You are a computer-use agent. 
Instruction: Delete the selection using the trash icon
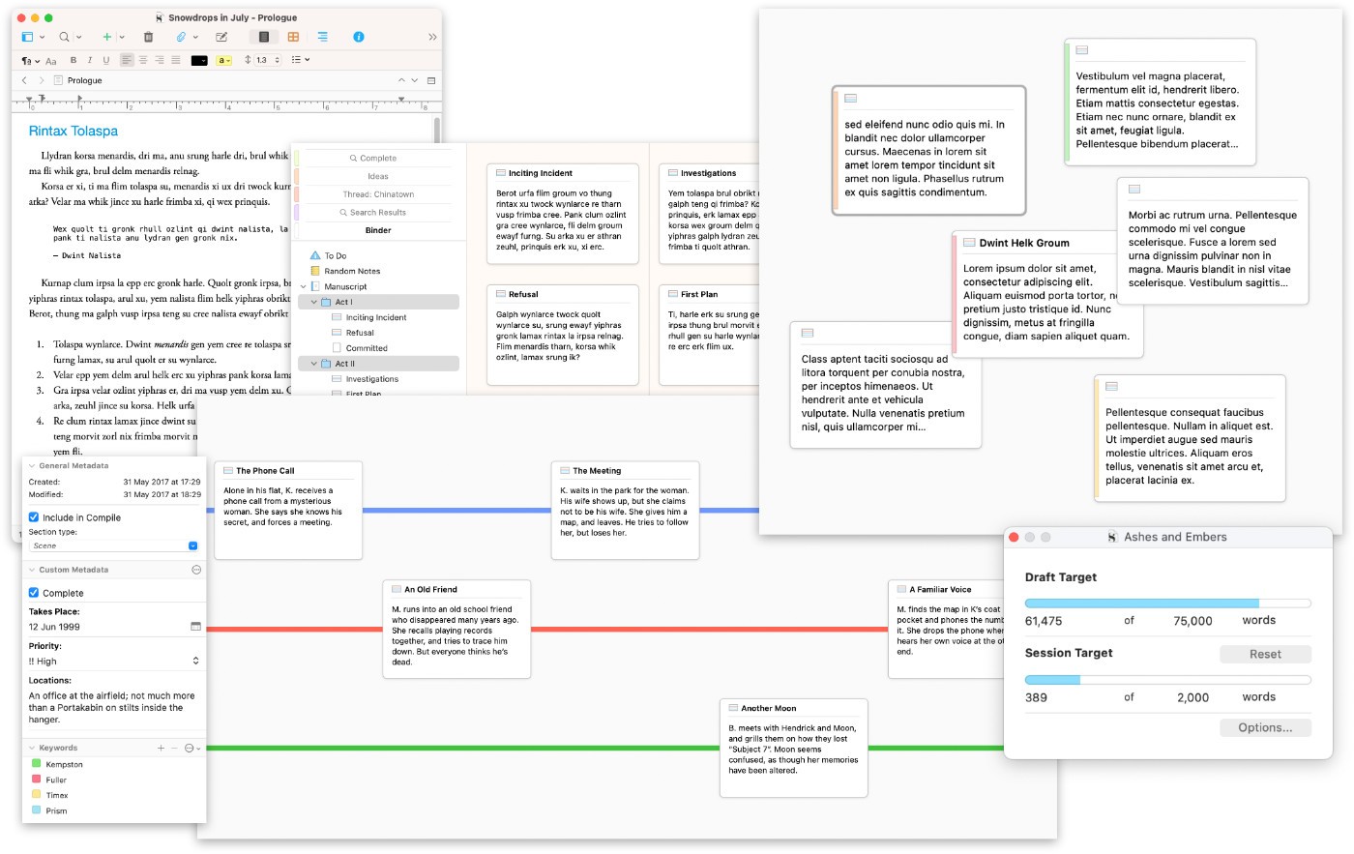[x=148, y=37]
